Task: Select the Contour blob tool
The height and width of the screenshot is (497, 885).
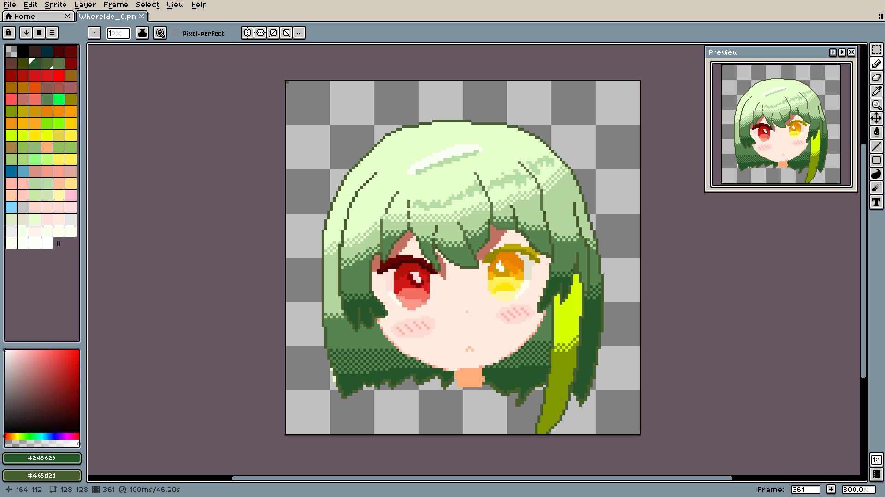Action: (x=876, y=174)
